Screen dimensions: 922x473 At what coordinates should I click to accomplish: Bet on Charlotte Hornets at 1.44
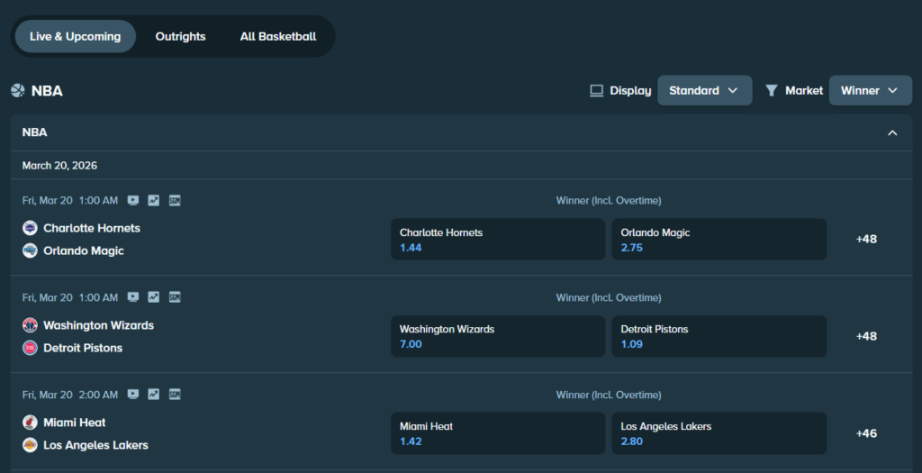497,240
